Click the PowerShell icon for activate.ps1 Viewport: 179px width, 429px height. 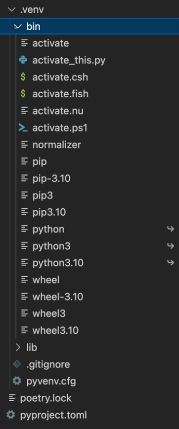click(23, 128)
